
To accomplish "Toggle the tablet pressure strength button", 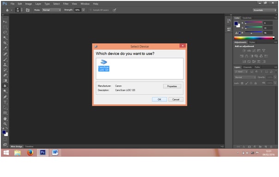I will click(114, 10).
